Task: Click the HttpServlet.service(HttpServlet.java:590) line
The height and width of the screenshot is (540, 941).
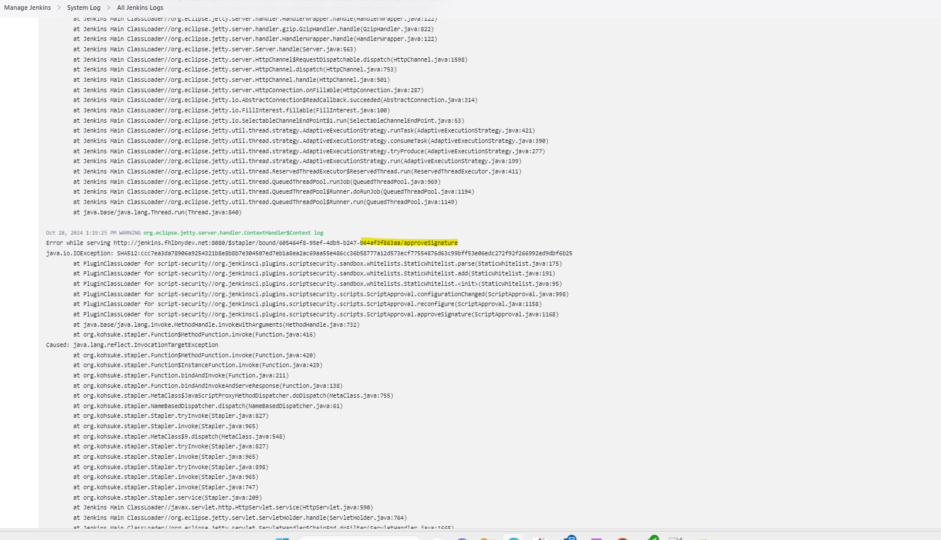Action: click(223, 507)
